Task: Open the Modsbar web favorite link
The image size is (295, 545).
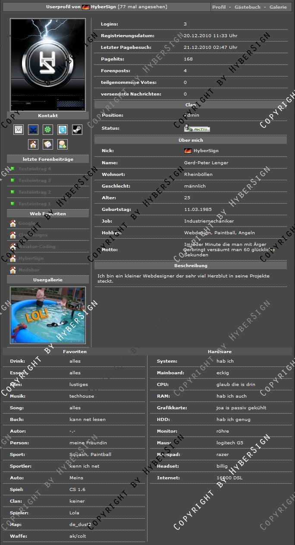Action: 29,270
